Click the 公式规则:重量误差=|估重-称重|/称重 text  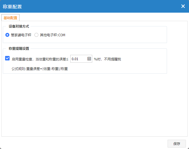point(40,69)
